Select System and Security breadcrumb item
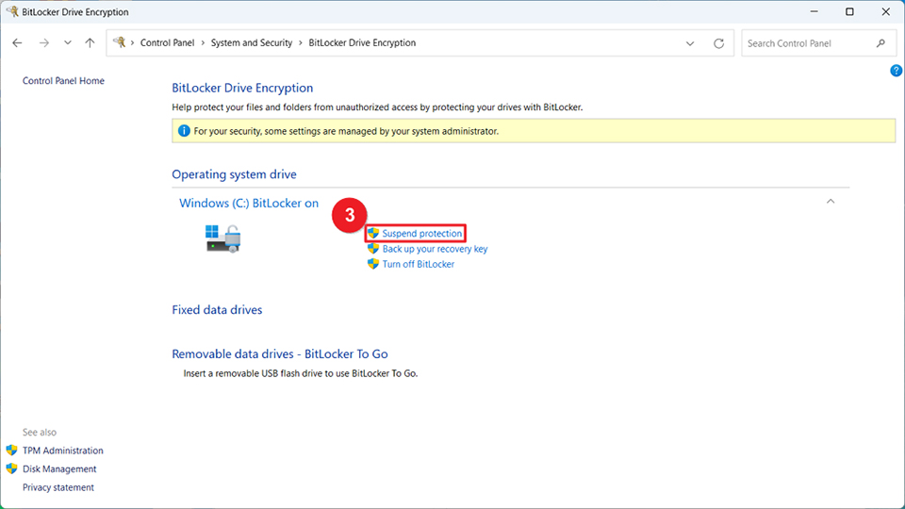 pos(250,43)
